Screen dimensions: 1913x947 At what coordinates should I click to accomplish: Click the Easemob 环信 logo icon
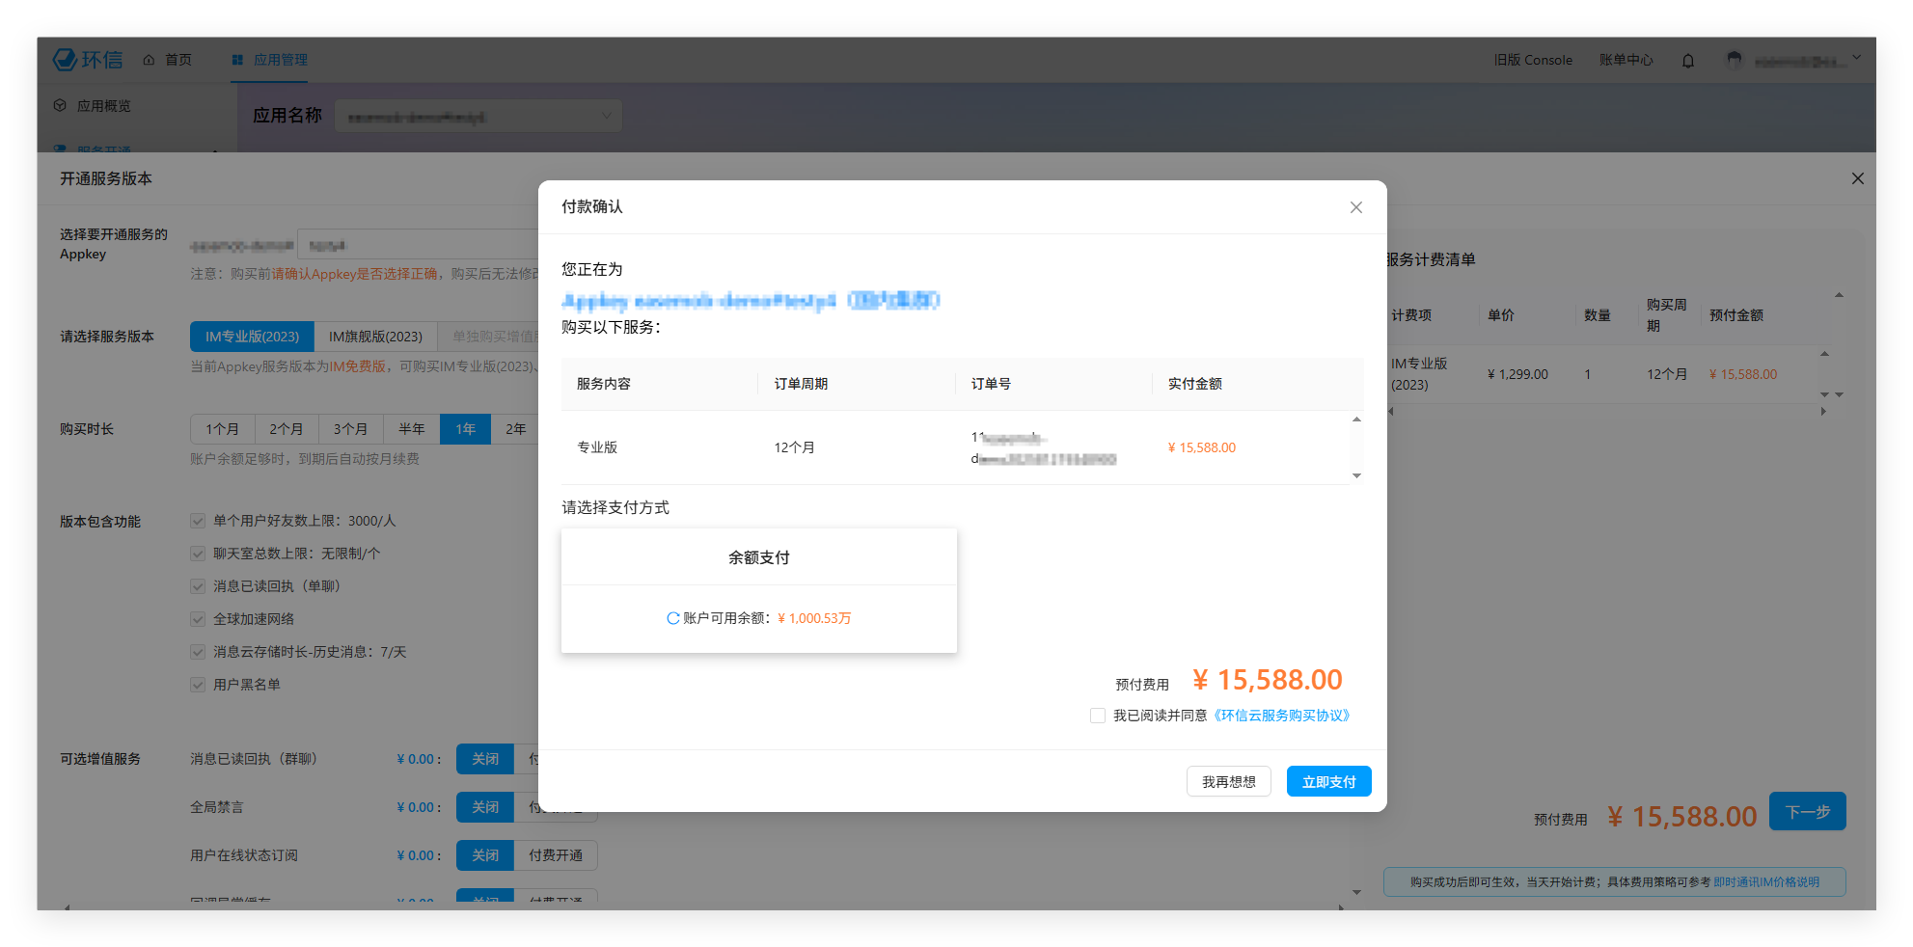(x=66, y=60)
